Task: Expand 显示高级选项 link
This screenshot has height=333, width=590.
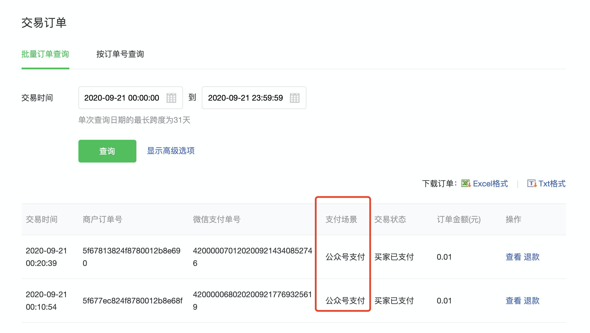Action: [x=171, y=151]
